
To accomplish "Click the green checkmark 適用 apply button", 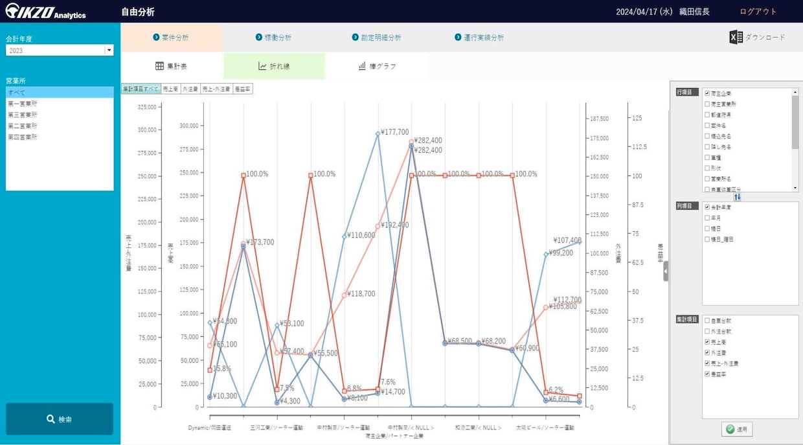I will click(x=737, y=429).
